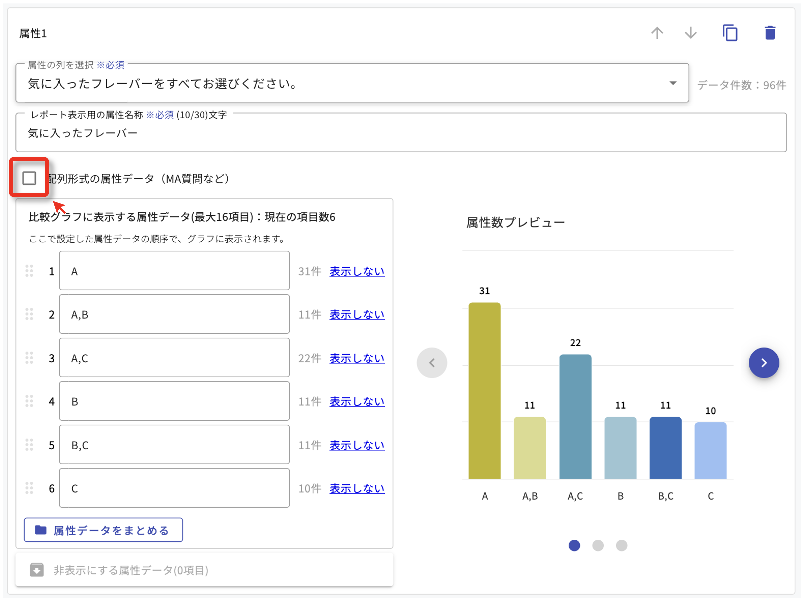Move 属性1 down with the down arrow

690,33
